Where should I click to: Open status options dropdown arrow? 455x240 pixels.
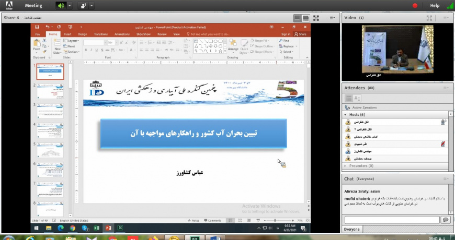tap(92, 6)
